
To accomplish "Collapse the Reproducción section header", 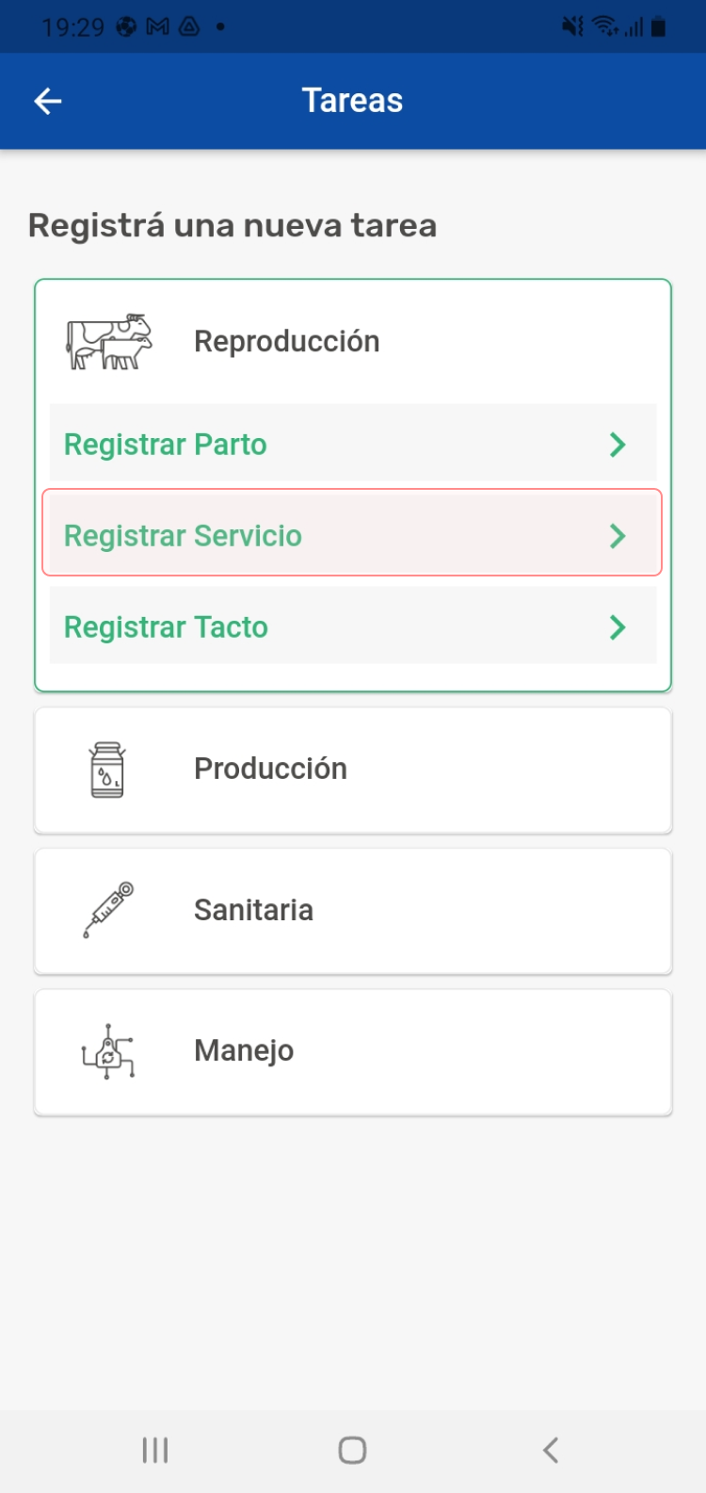I will coord(287,342).
